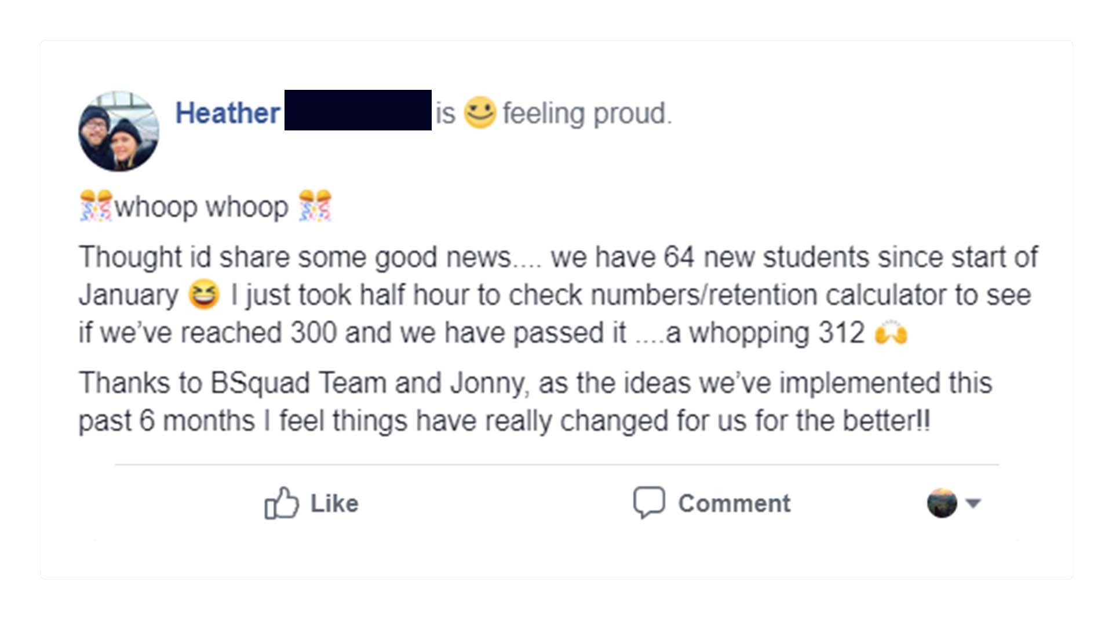The width and height of the screenshot is (1112, 626).
Task: Click the smiley feeling emoji icon
Action: pyautogui.click(x=480, y=112)
